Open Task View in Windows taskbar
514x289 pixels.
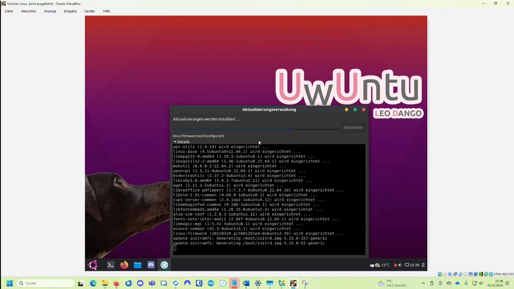(x=81, y=283)
